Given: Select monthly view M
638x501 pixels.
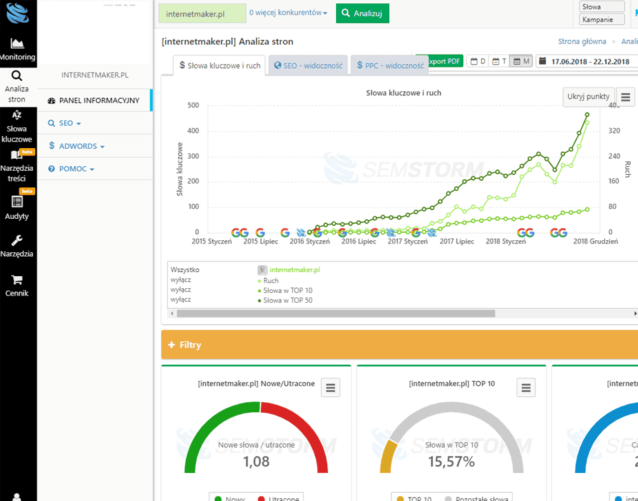Looking at the screenshot, I should point(521,61).
